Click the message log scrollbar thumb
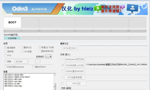 coord(55,87)
